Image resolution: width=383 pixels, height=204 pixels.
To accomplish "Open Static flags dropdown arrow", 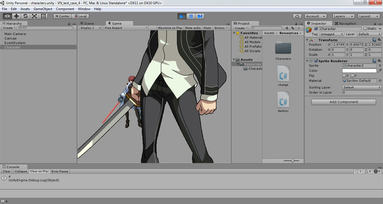I will (380, 29).
